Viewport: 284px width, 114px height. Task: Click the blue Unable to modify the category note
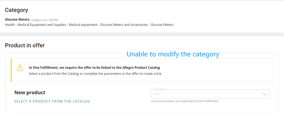pyautogui.click(x=173, y=54)
